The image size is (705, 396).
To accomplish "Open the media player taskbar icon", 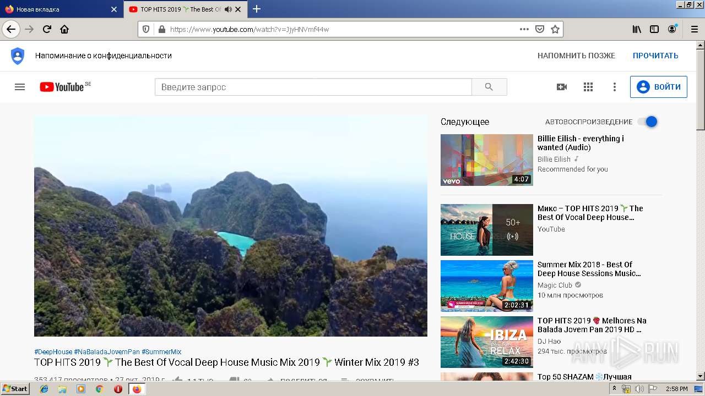I will (81, 389).
